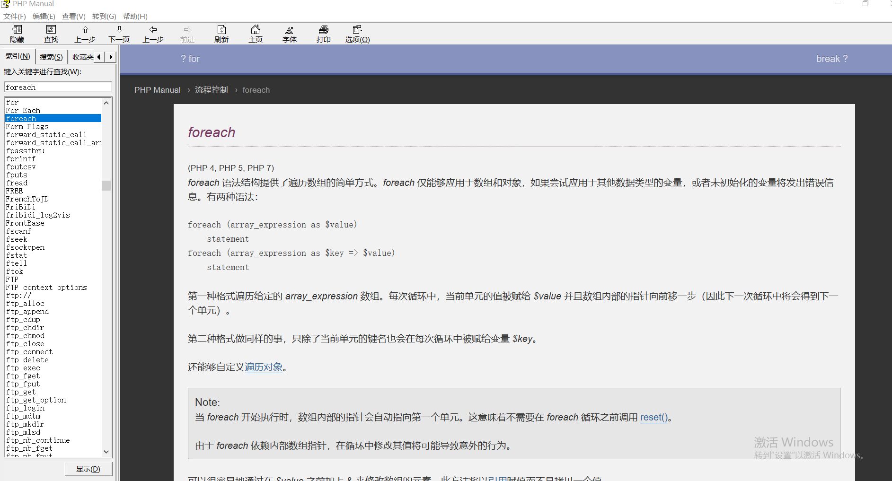
Task: Focus the keyword input containing foreach
Action: [58, 87]
